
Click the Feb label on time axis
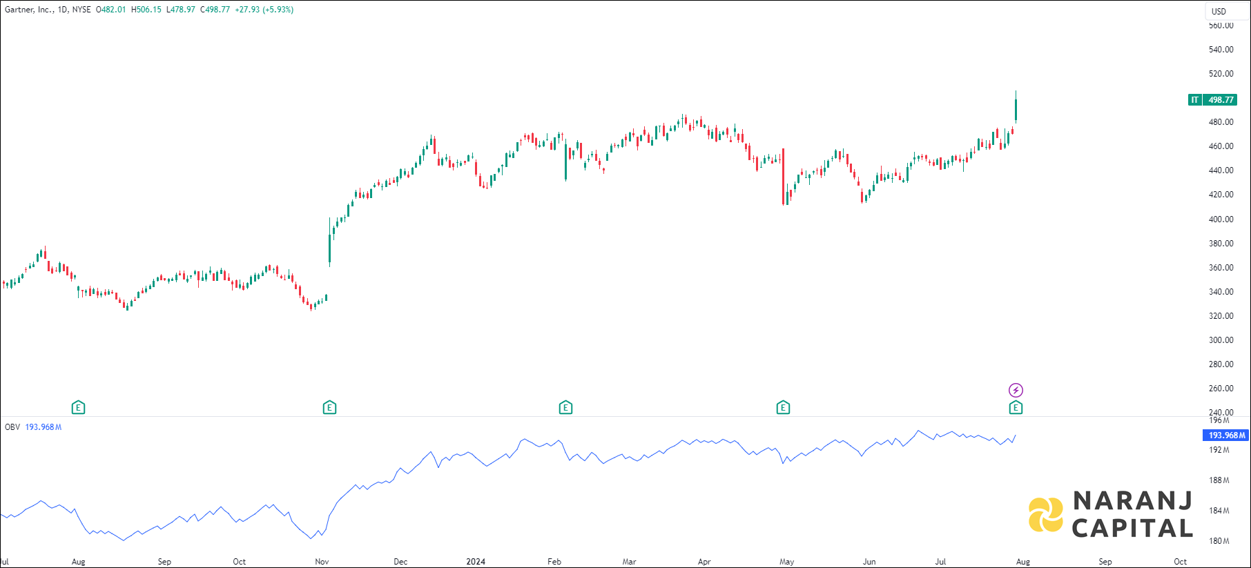pos(554,562)
